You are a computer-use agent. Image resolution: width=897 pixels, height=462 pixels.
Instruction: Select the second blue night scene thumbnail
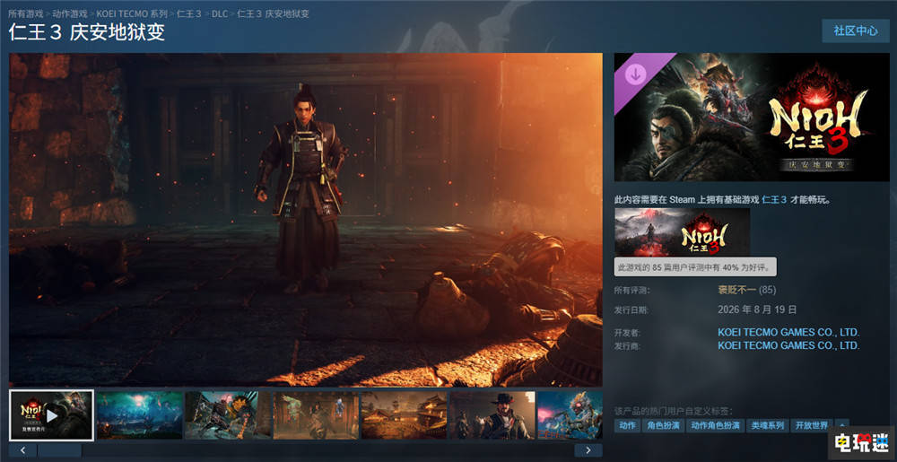(x=139, y=415)
